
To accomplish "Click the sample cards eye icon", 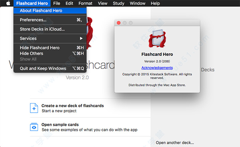I will click(34, 127).
